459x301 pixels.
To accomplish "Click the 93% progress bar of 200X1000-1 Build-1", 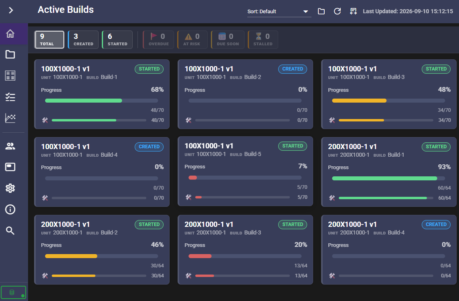I will tap(388, 178).
